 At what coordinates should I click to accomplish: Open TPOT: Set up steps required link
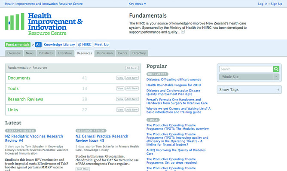point(171,161)
